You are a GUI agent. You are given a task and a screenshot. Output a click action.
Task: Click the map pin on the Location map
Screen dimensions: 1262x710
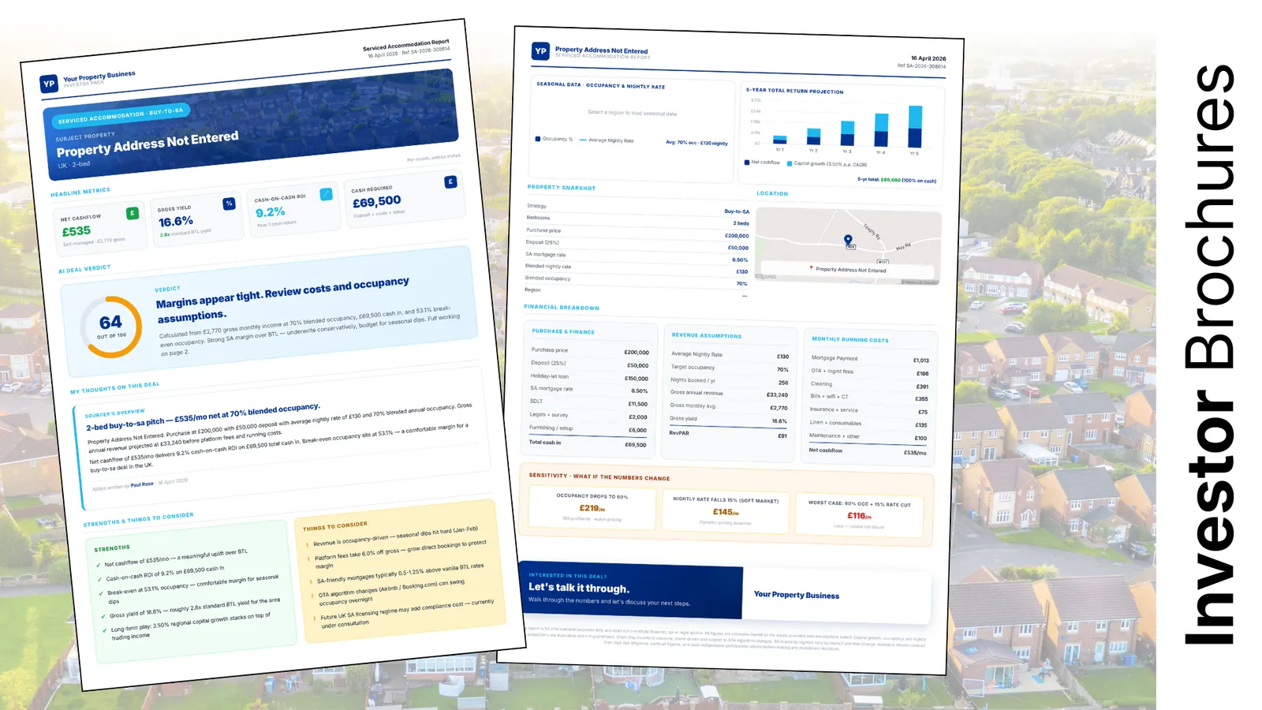tap(848, 240)
